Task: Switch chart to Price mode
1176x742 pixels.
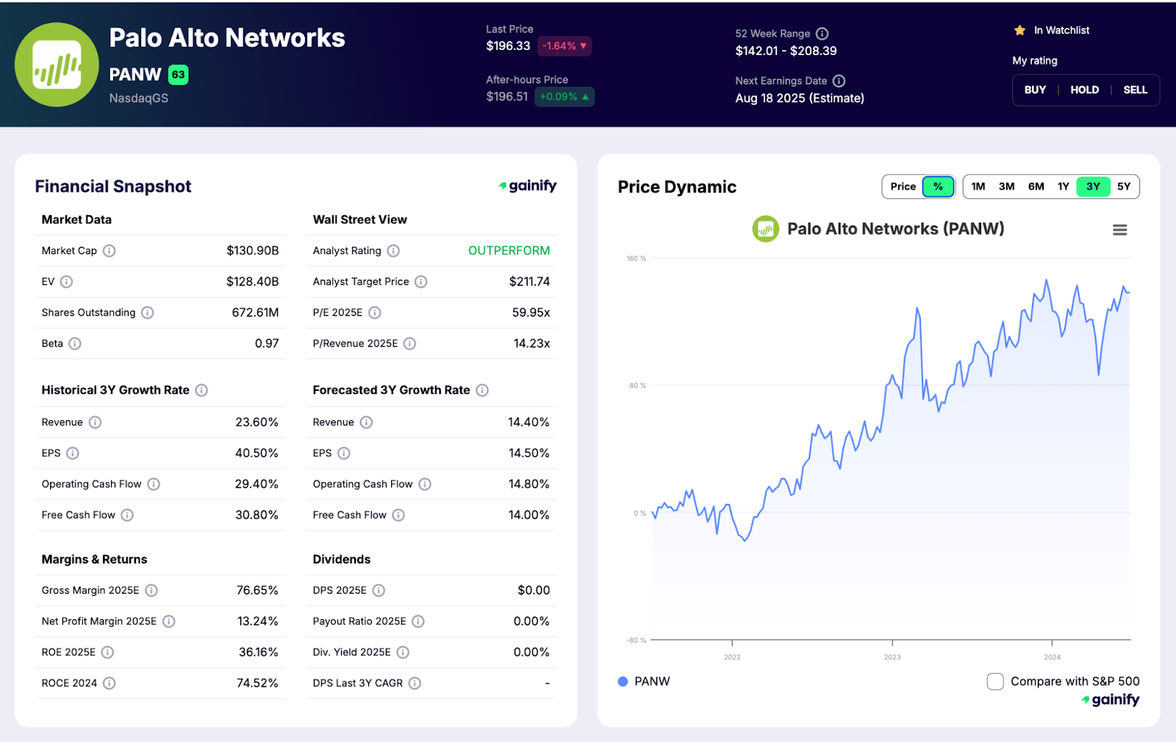Action: (903, 187)
